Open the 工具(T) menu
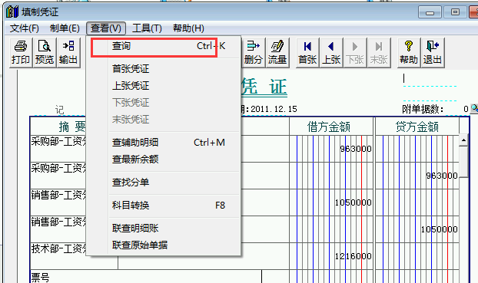 pos(147,28)
